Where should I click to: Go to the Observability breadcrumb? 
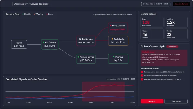click(x=21, y=4)
